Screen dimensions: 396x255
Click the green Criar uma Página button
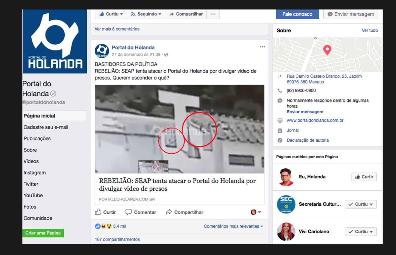coord(43,233)
